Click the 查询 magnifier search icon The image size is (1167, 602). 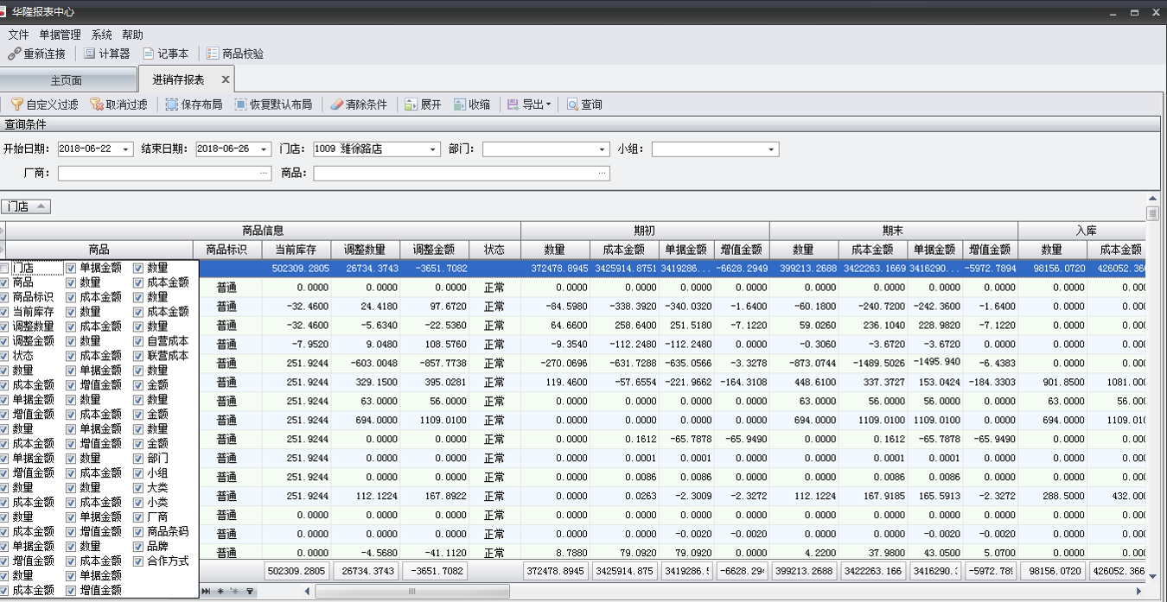(571, 105)
